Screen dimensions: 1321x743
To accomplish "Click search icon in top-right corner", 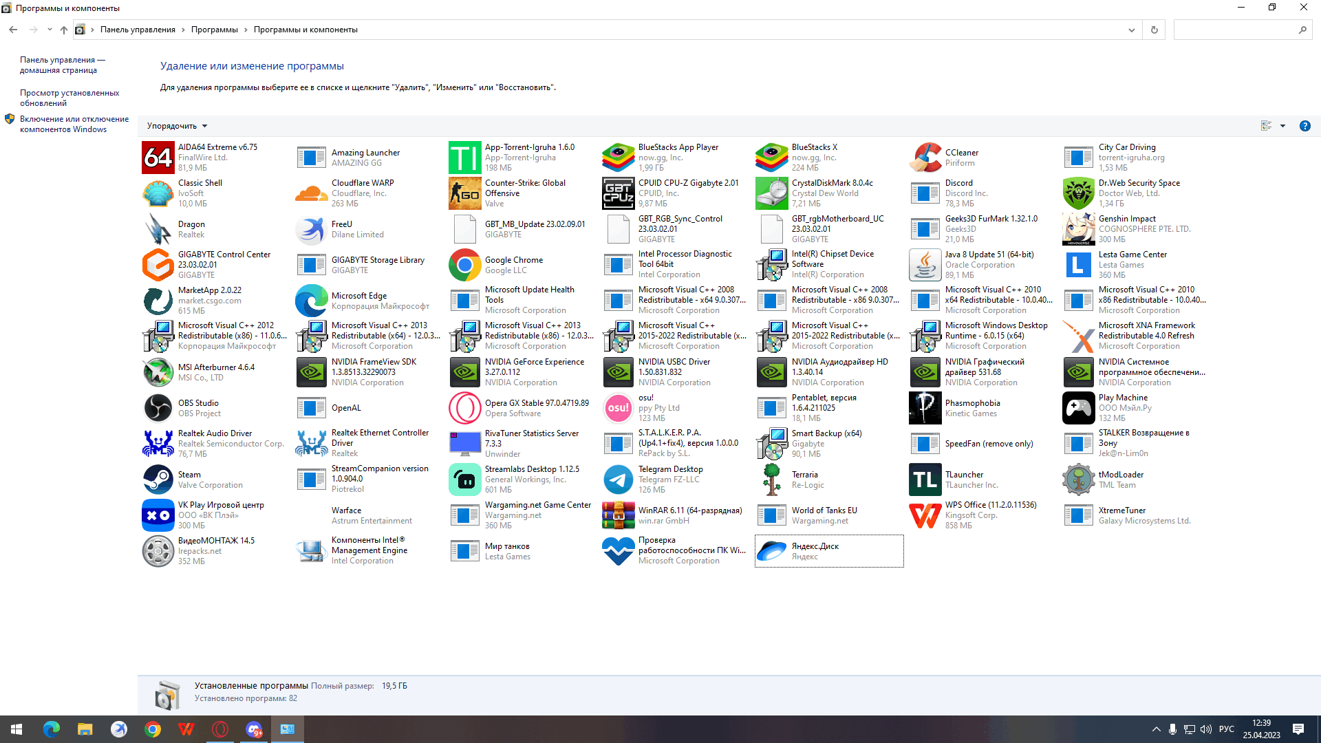I will pyautogui.click(x=1304, y=29).
